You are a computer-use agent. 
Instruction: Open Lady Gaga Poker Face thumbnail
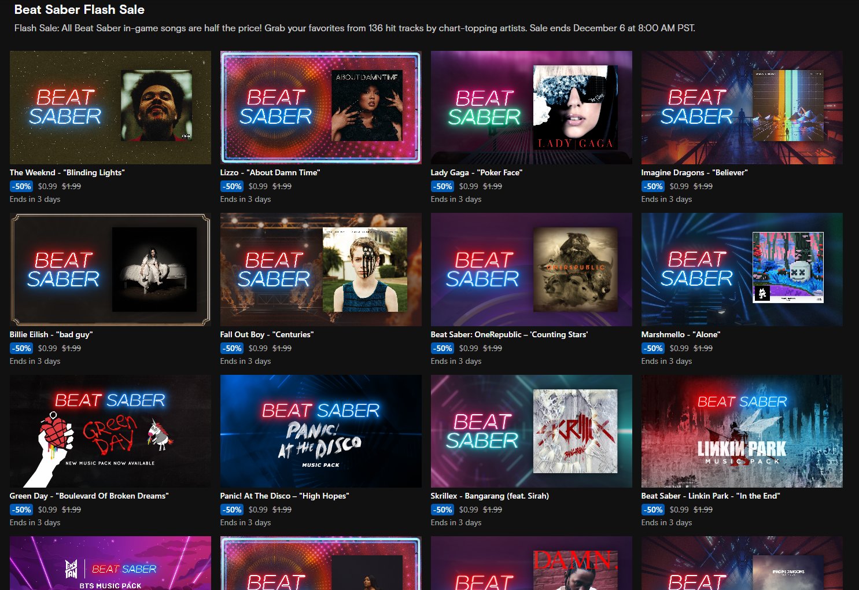click(x=532, y=108)
